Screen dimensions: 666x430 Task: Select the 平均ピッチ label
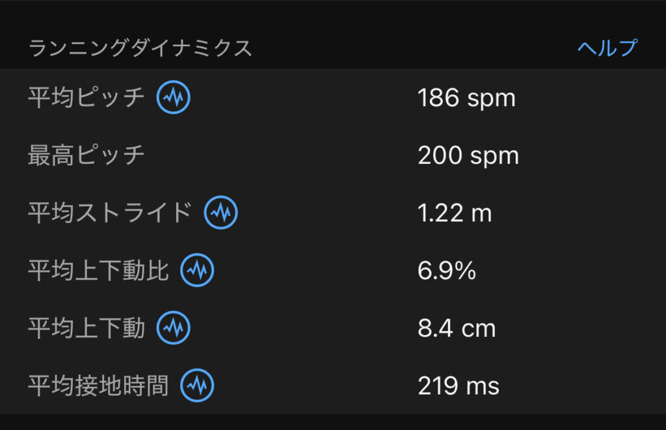(86, 98)
